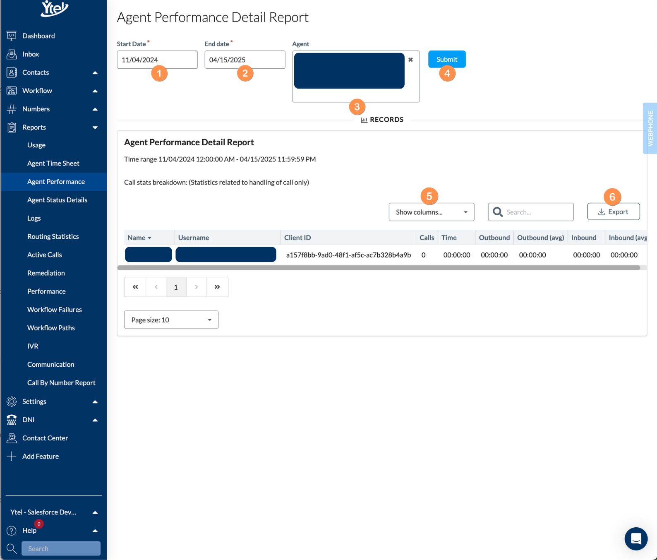This screenshot has height=560, width=657.
Task: Click the sidebar search magnifier icon
Action: (x=12, y=549)
